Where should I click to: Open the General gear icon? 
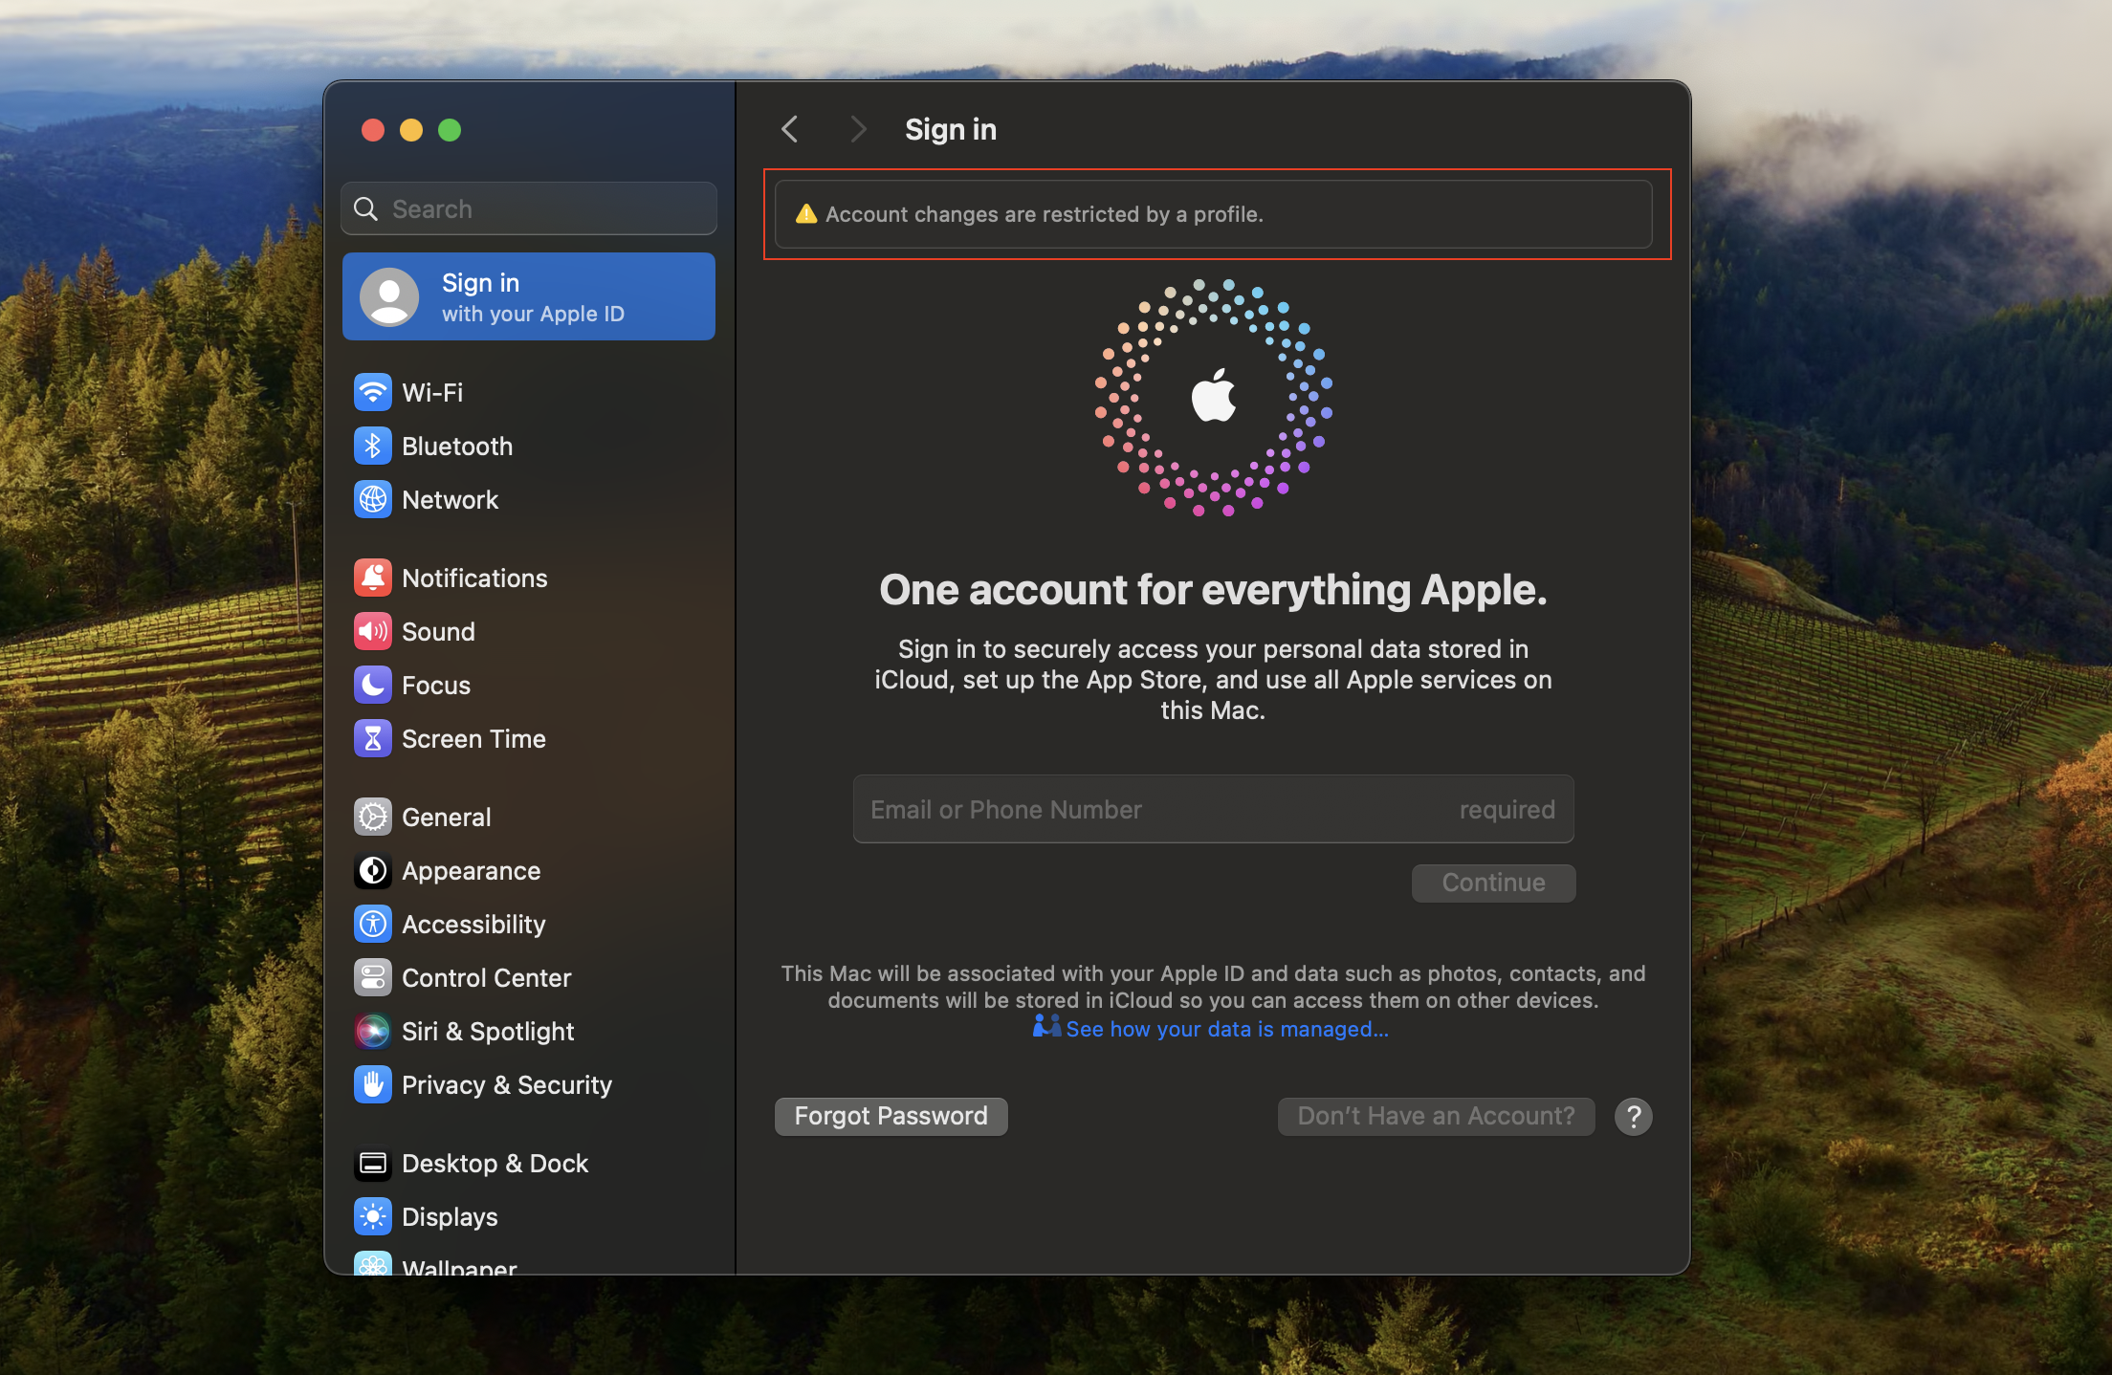point(373,817)
